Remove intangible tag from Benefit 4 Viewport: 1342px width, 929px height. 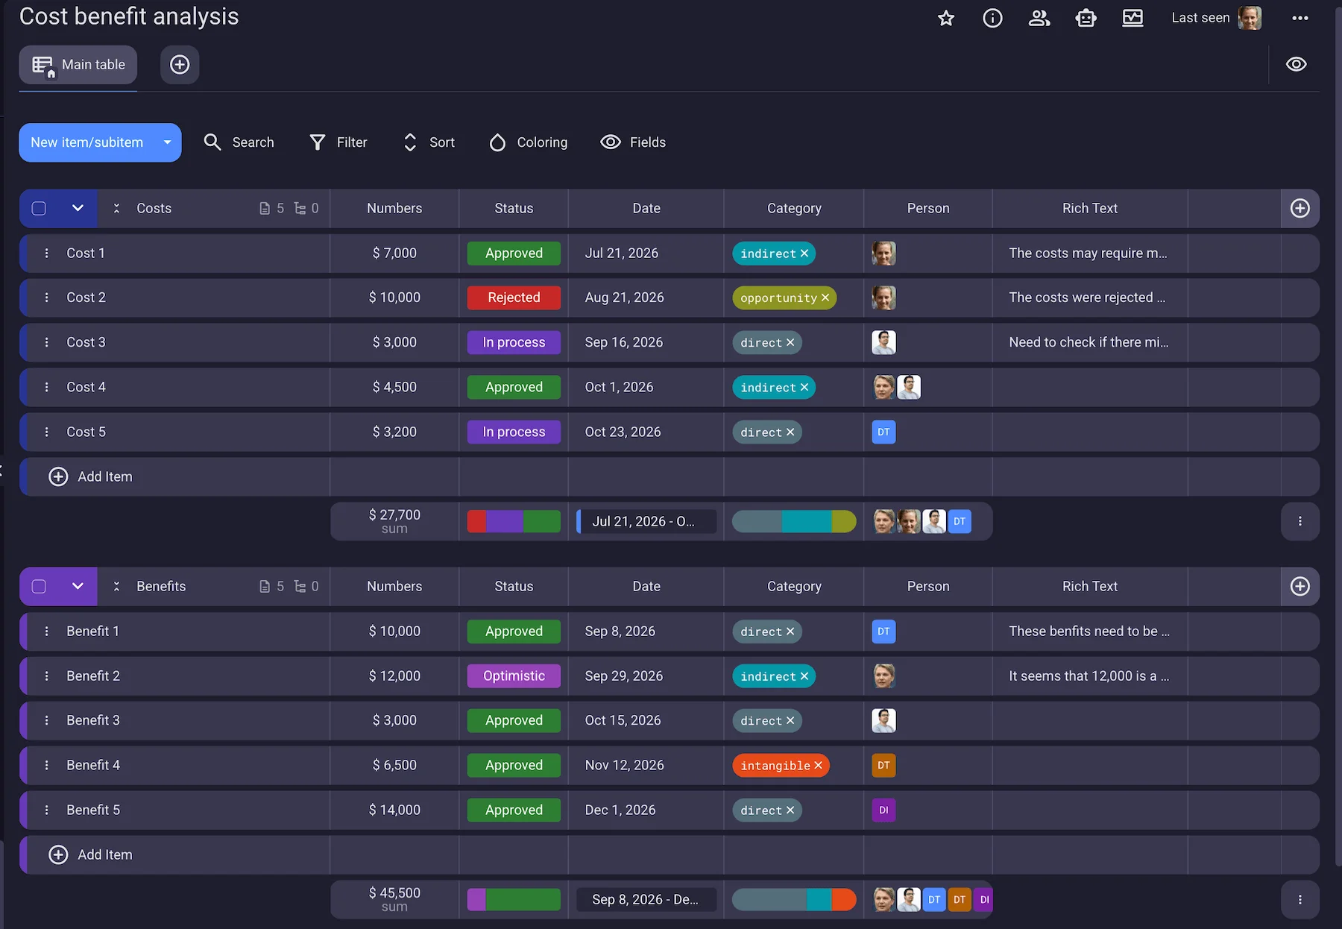point(818,766)
